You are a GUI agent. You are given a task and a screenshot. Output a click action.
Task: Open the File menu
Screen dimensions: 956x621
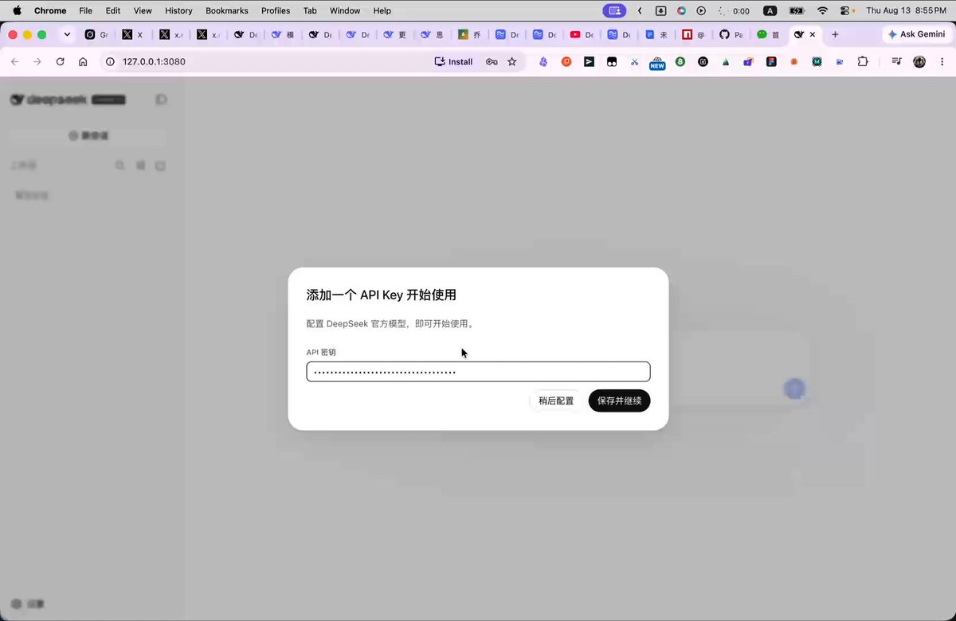coord(85,10)
